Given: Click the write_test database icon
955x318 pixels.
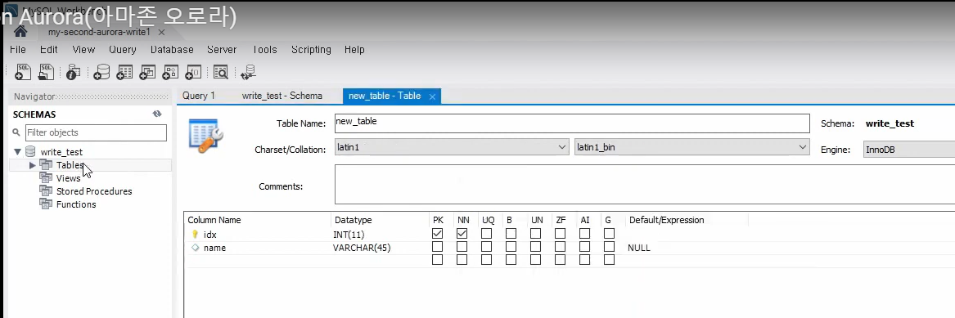Looking at the screenshot, I should 30,151.
